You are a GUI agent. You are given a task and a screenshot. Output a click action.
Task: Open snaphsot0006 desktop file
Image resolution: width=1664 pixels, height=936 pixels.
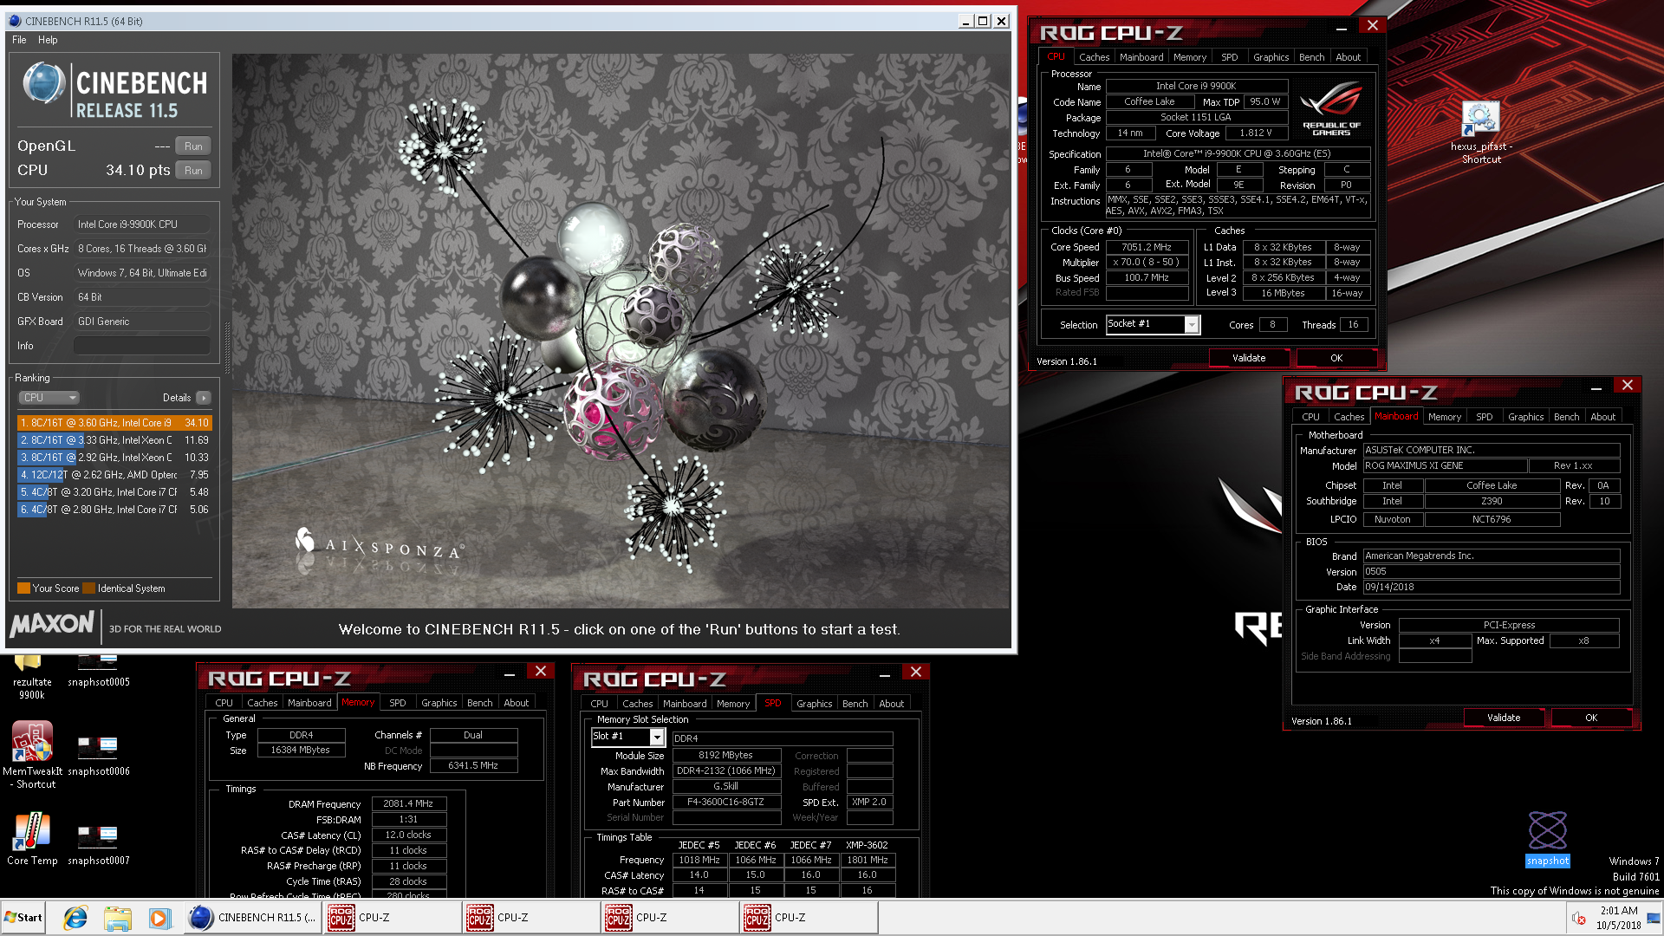pyautogui.click(x=98, y=755)
